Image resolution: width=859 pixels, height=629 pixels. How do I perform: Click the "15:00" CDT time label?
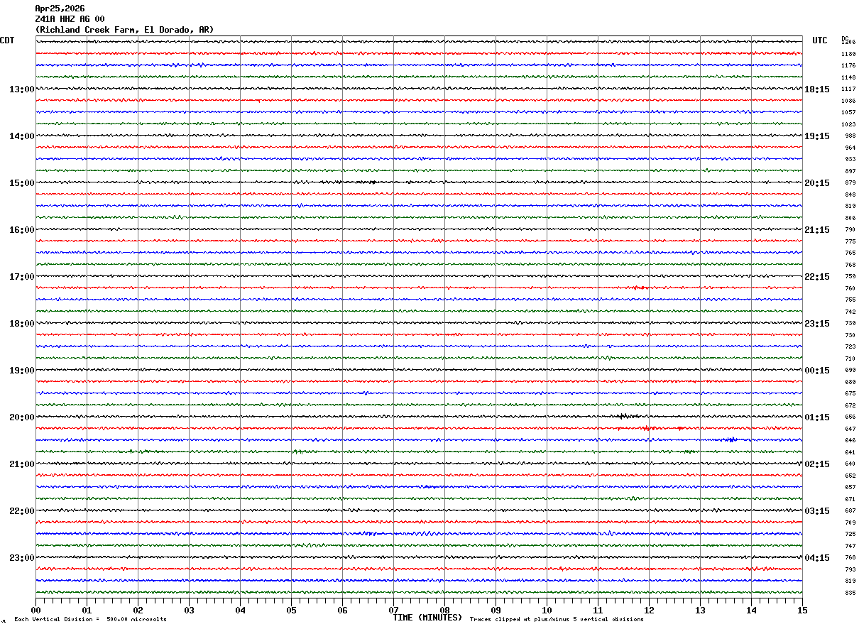[x=21, y=183]
